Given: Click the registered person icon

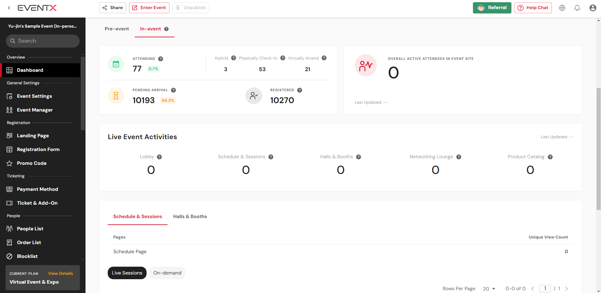Looking at the screenshot, I should (254, 96).
